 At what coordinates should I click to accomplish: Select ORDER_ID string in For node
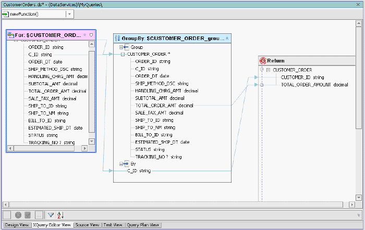click(46, 47)
